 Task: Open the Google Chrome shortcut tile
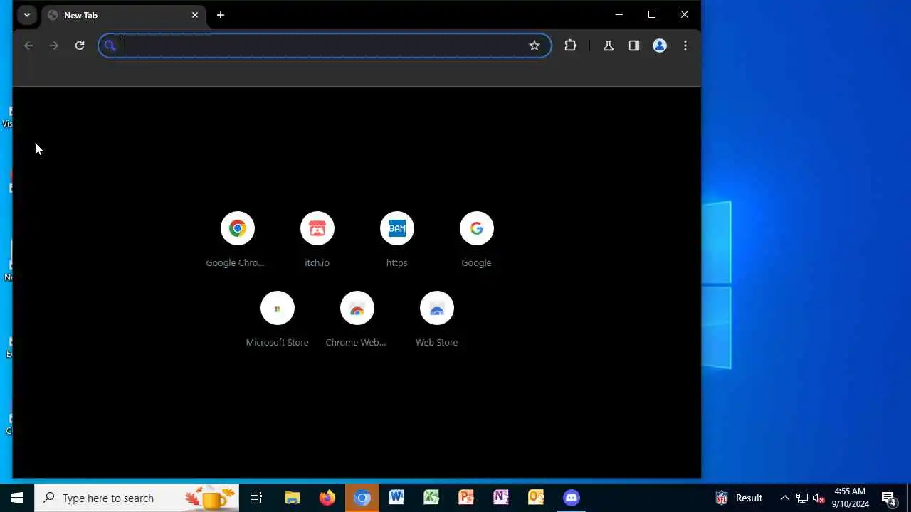tap(237, 240)
